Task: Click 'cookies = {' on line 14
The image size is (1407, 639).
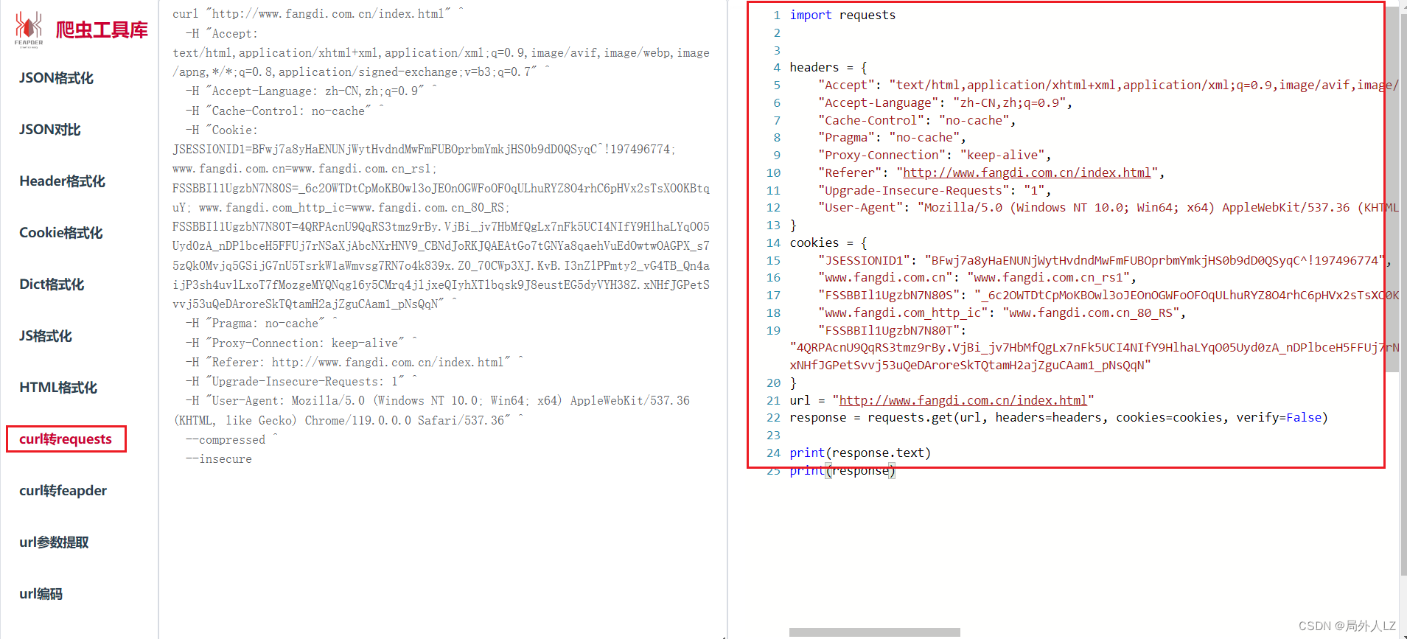Action: (828, 242)
